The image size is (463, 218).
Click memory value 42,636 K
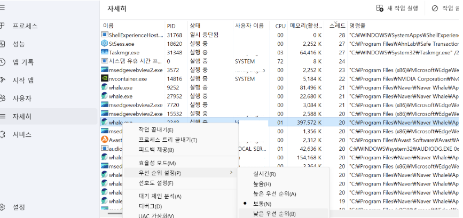tap(311, 149)
